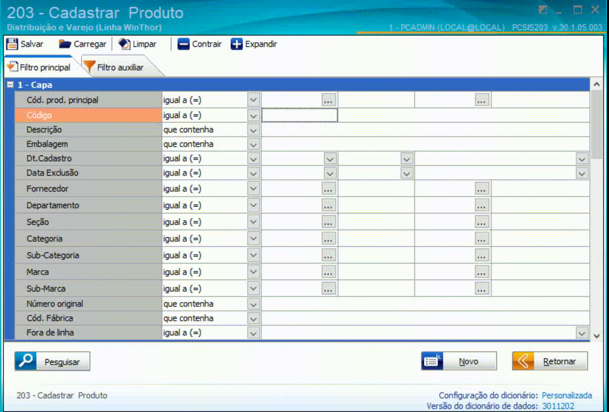Open operator dropdown for Número original row
The height and width of the screenshot is (412, 609).
(x=253, y=304)
